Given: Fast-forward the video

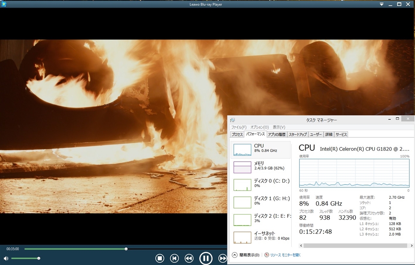Looking at the screenshot, I should (222, 258).
